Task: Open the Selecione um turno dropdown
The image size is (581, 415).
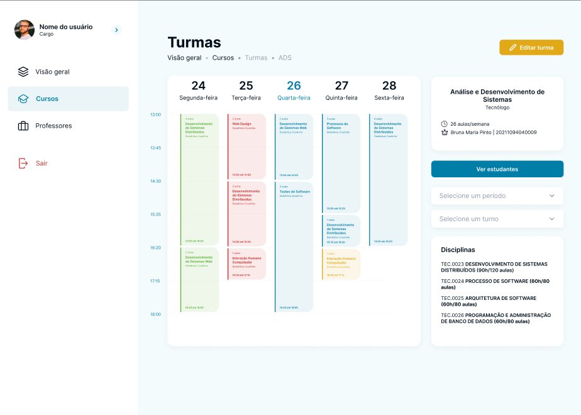Action: (x=497, y=219)
